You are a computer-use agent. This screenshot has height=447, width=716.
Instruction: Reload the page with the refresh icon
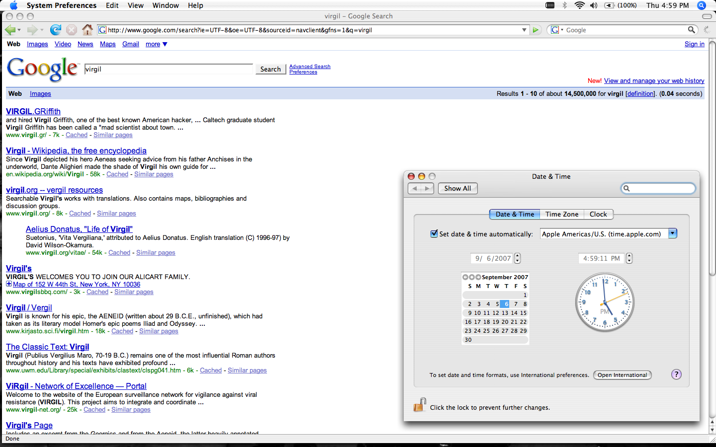(56, 30)
